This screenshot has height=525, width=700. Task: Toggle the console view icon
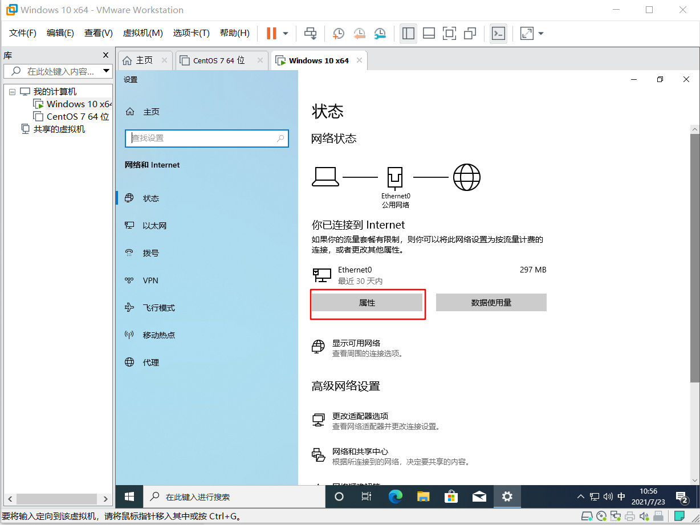[x=498, y=33]
